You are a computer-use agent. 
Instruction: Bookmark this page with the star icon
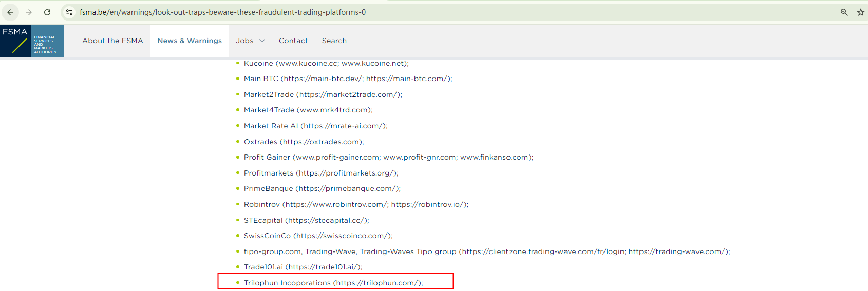(x=861, y=12)
